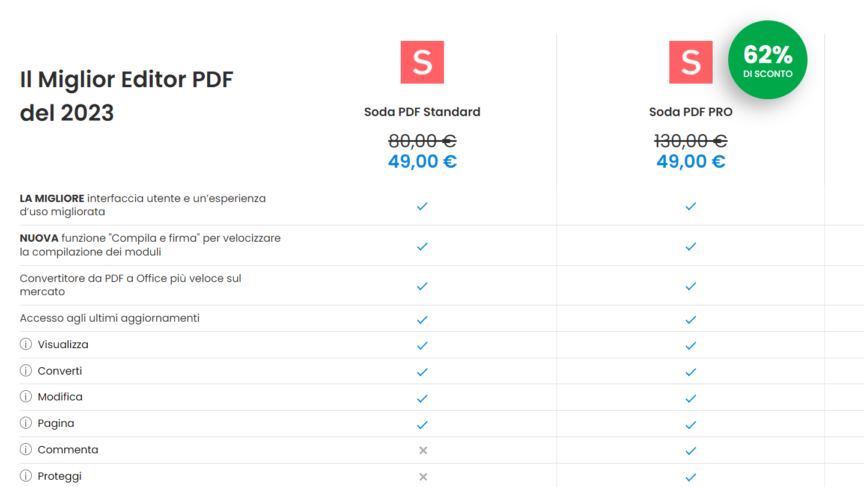The image size is (864, 487).
Task: Open info icon next to Modifica
Action: tap(26, 397)
